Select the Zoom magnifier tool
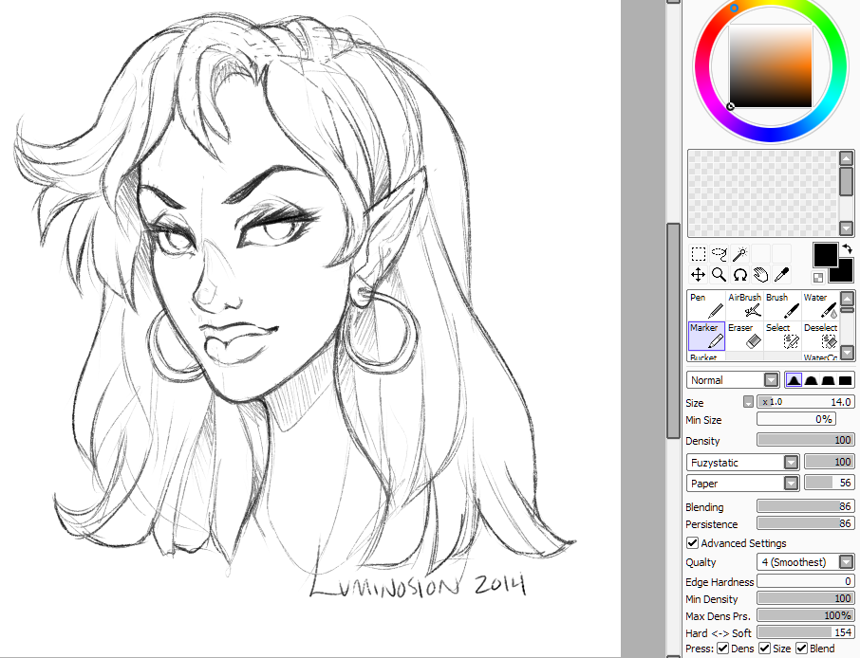The width and height of the screenshot is (860, 658). pos(719,274)
